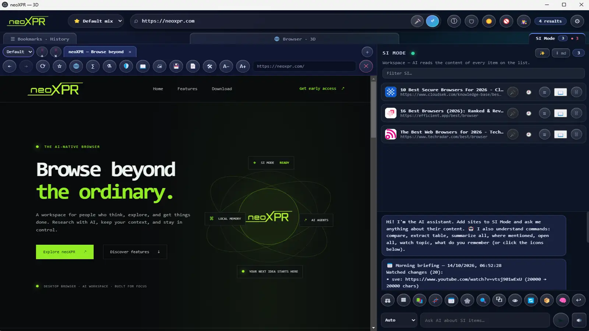Viewport: 589px width, 331px height.
Task: Click the approximately-equal icon on the 10 Best Secure Browsers row
Action: (544, 92)
